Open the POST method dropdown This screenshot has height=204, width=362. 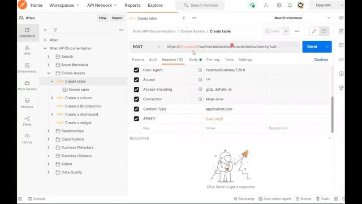tap(146, 46)
